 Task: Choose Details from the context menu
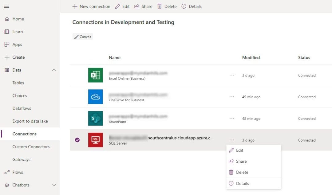(242, 183)
